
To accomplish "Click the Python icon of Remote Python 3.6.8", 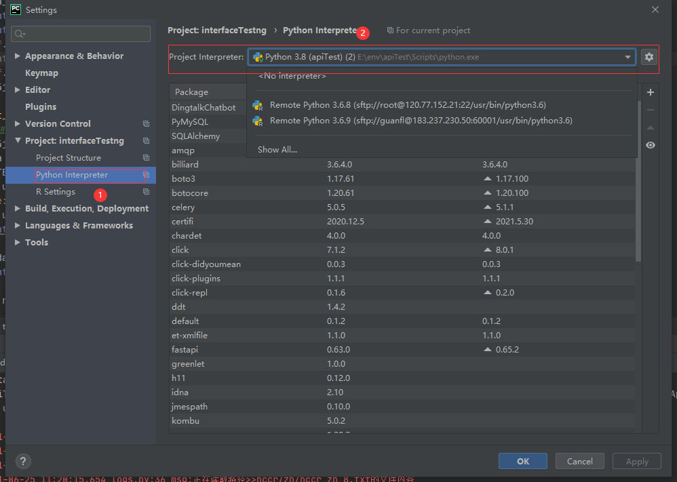I will 258,105.
